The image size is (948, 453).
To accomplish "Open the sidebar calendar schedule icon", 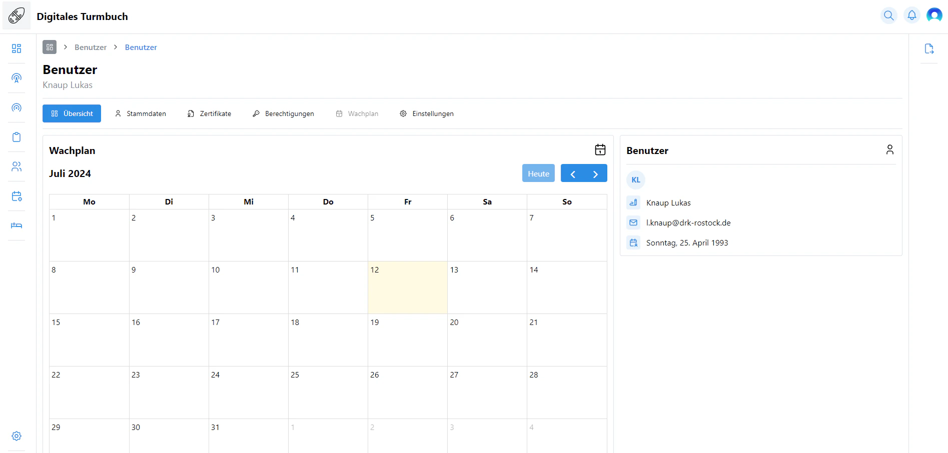I will pyautogui.click(x=17, y=196).
